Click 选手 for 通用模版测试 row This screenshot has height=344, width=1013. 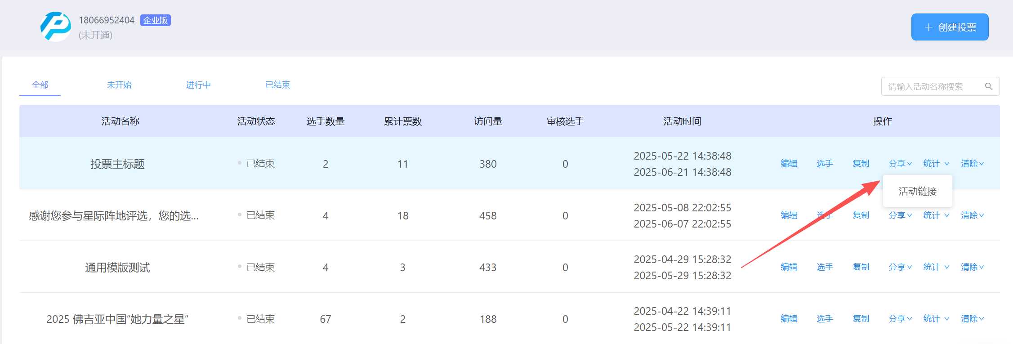[x=825, y=267]
